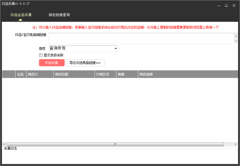This screenshot has height=166, width=240.
Task: Click the arrow of the 排序 combo box
Action: pyautogui.click(x=116, y=48)
